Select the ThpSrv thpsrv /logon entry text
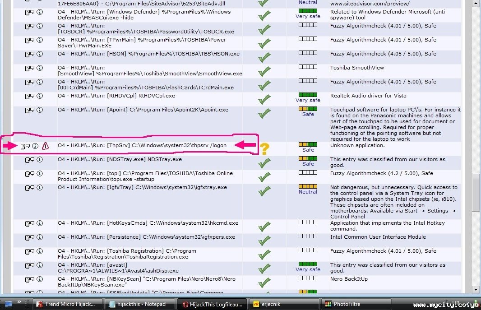 coord(142,145)
